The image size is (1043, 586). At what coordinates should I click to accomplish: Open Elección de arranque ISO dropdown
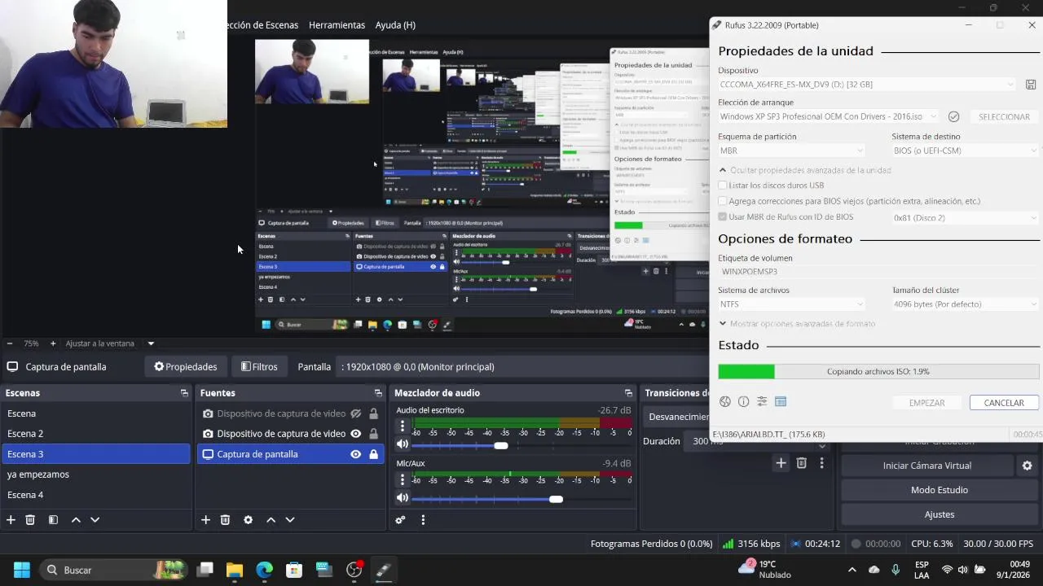(x=829, y=116)
